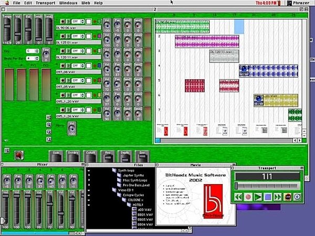
Task: Expand the Pro One Bass_Lead folder triangle
Action: 89,185
